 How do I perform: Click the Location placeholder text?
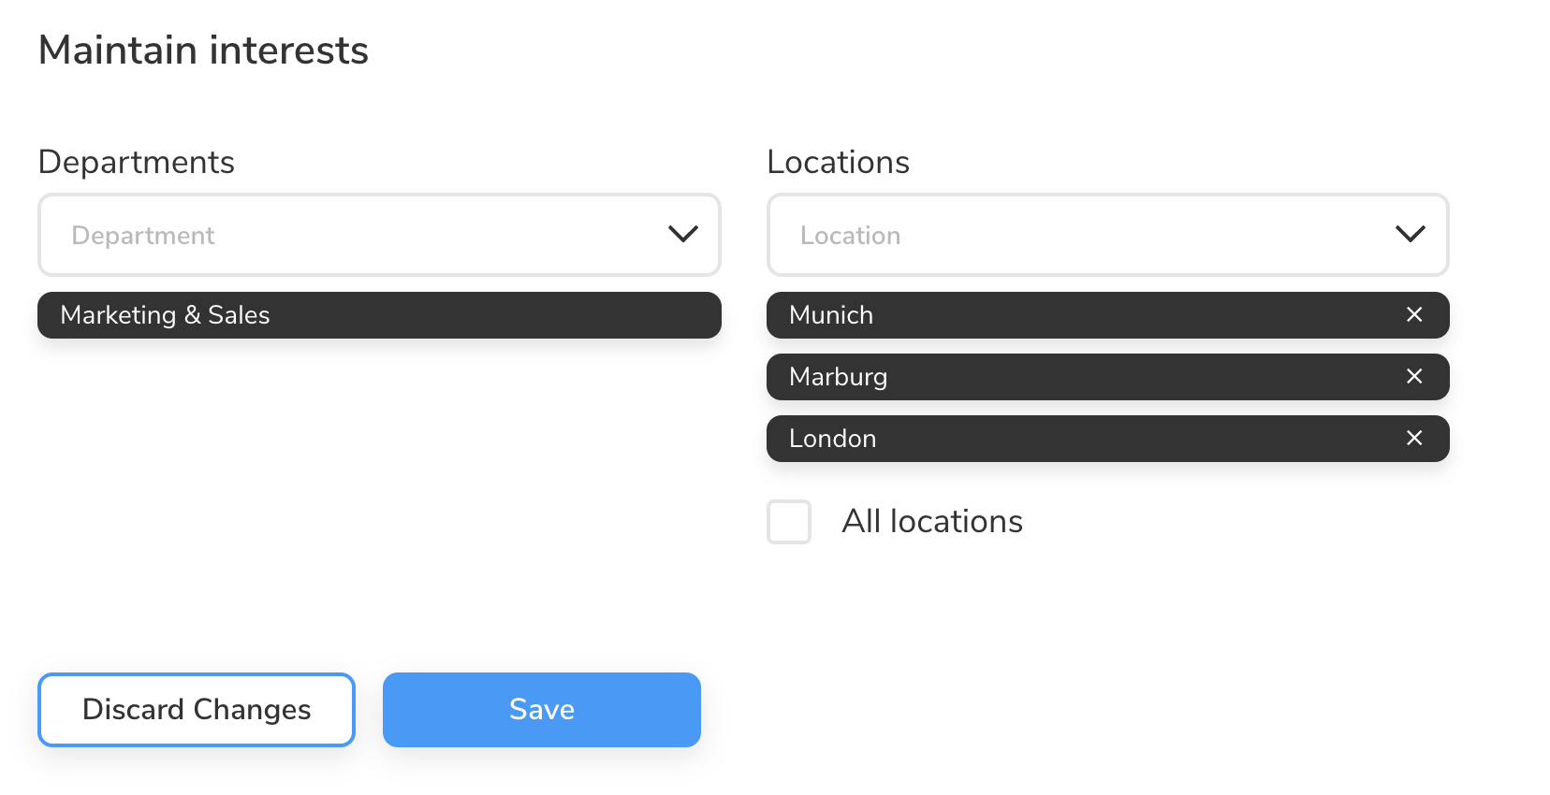click(850, 236)
